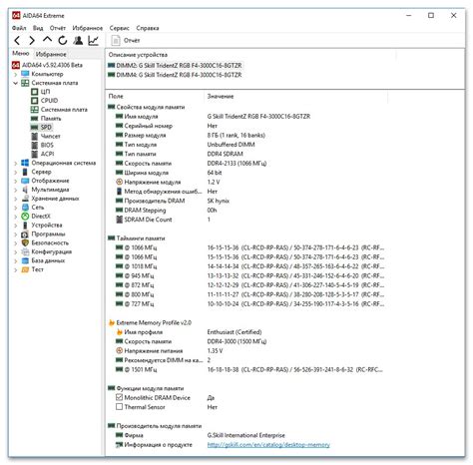Select the Производитель DRAM row
The image size is (473, 465).
tap(173, 201)
